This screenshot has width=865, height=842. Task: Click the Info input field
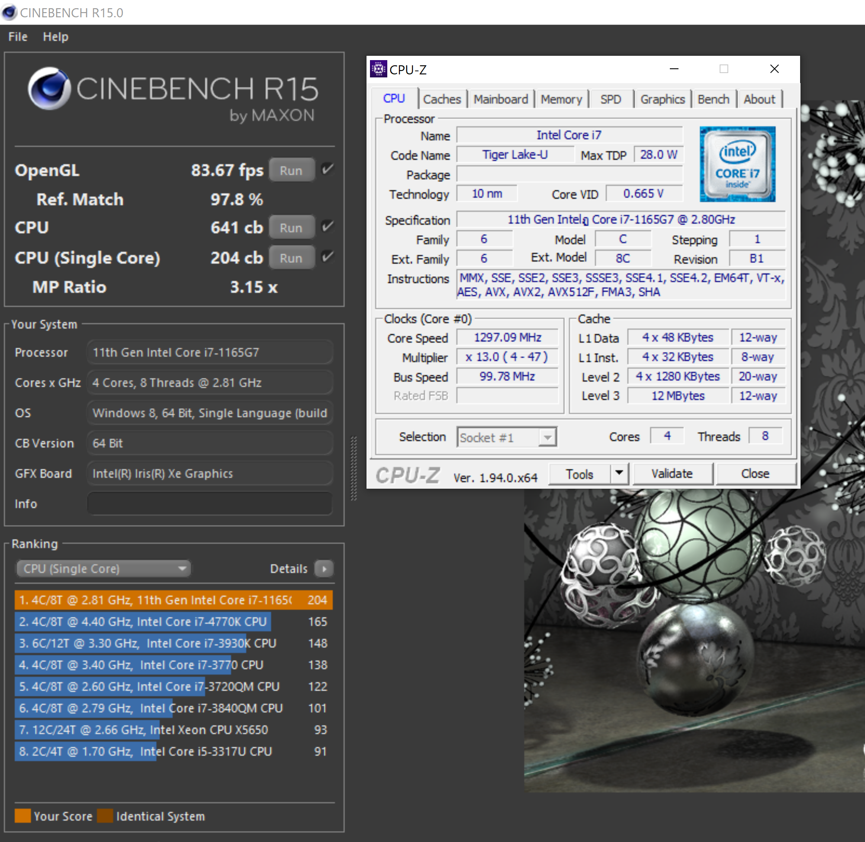[x=210, y=504]
